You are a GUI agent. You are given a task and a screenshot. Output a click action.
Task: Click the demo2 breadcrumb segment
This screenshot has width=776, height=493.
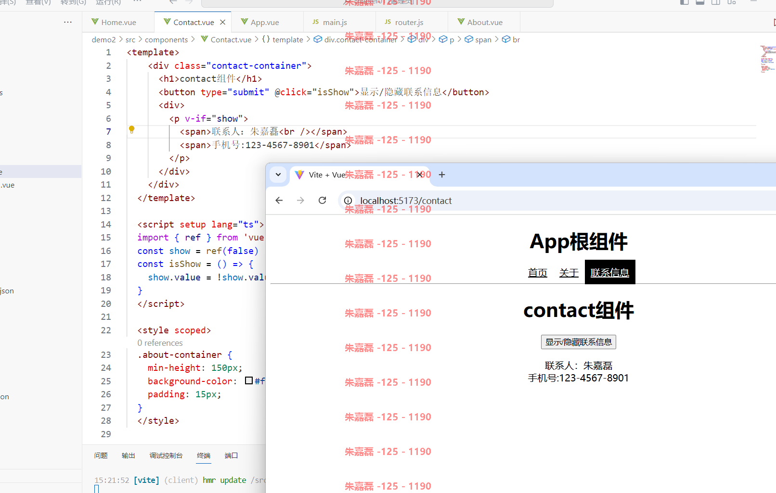click(x=104, y=39)
